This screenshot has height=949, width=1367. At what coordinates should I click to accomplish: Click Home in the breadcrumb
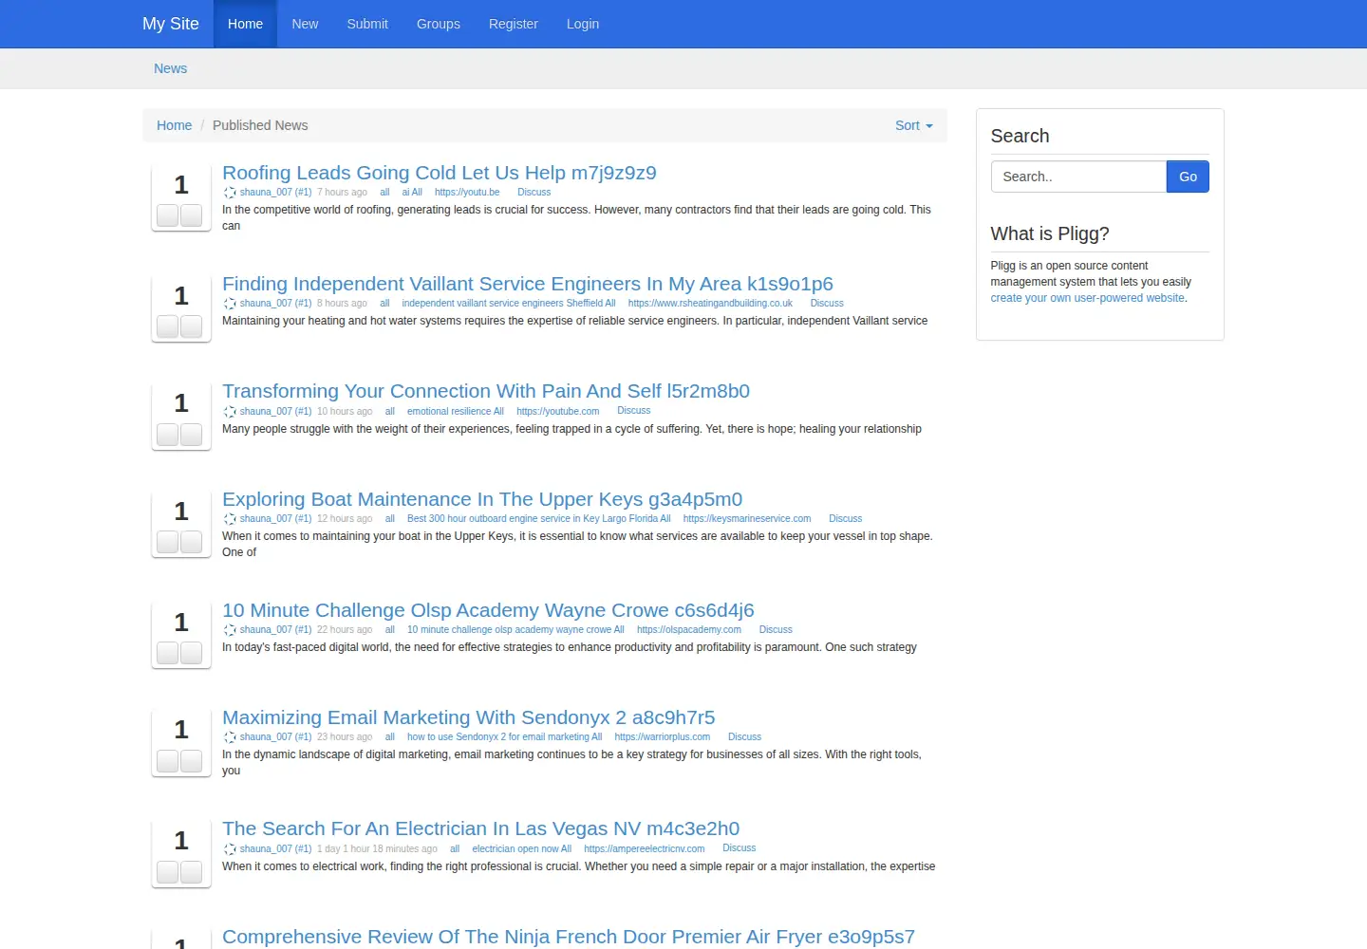[x=175, y=125]
